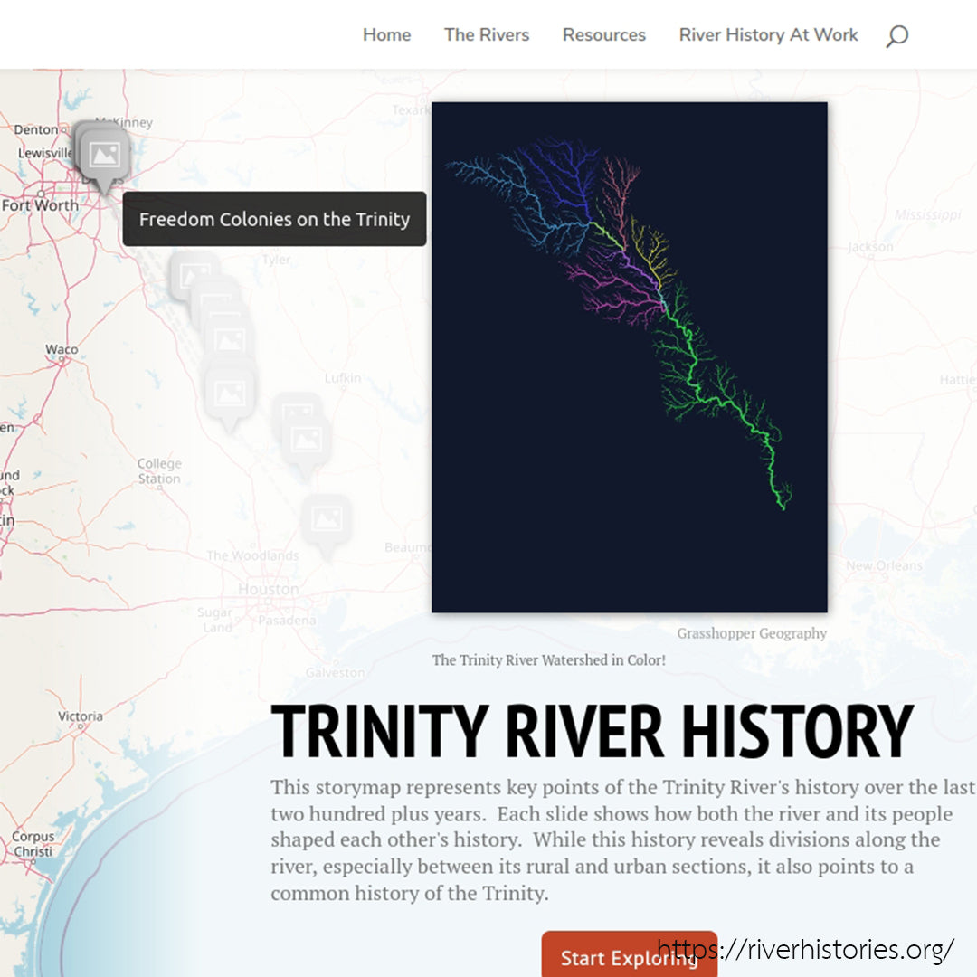The height and width of the screenshot is (977, 977).
Task: Click College Station map label
Action: [159, 471]
